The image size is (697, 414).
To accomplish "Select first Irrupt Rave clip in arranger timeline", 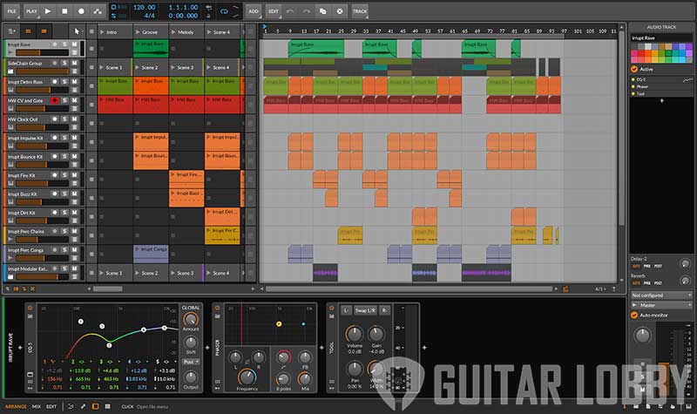I will (316, 49).
